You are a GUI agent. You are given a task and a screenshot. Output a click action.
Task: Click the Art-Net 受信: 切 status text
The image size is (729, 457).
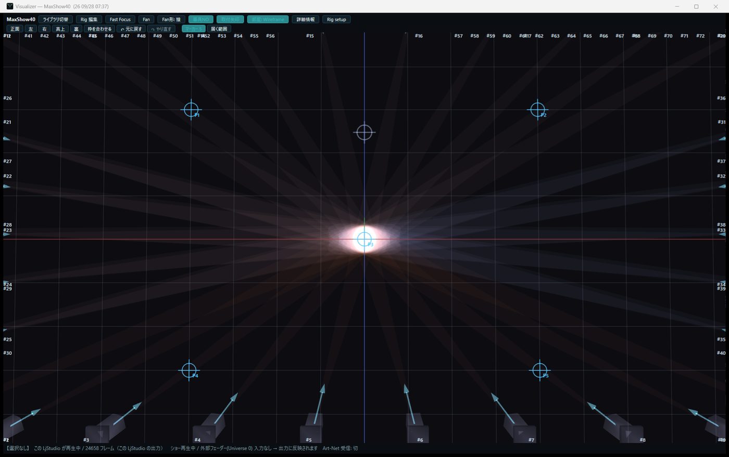pyautogui.click(x=340, y=448)
